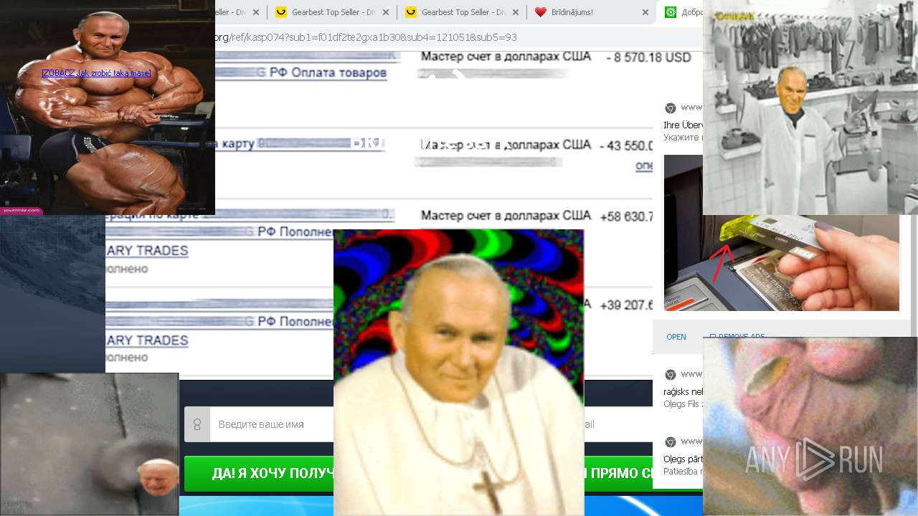Click the bodybuilder popup image
The image size is (918, 516).
click(x=108, y=107)
